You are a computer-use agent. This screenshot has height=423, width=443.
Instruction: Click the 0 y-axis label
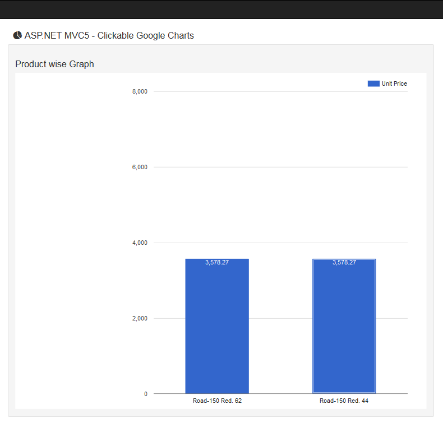[146, 394]
